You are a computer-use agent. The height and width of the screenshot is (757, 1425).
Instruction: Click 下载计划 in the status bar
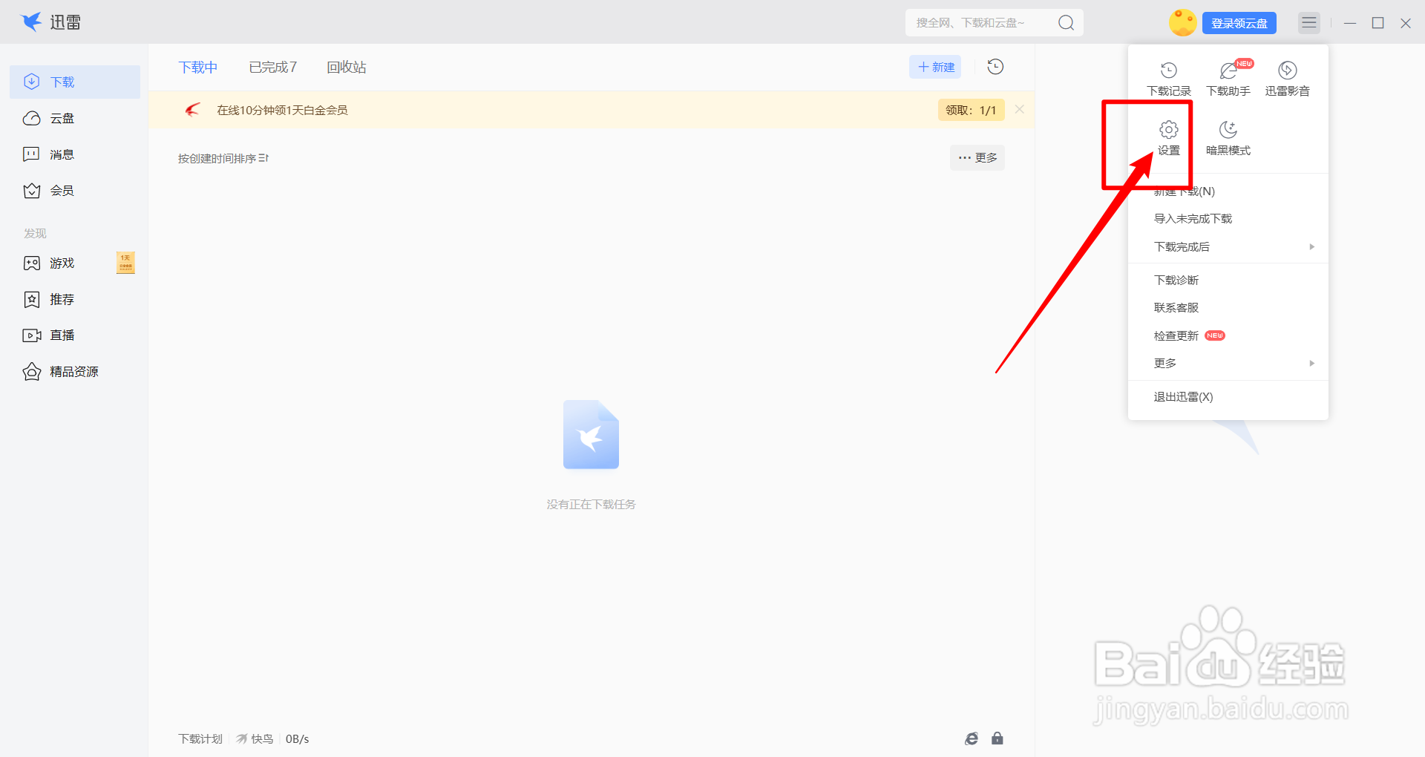[x=200, y=739]
